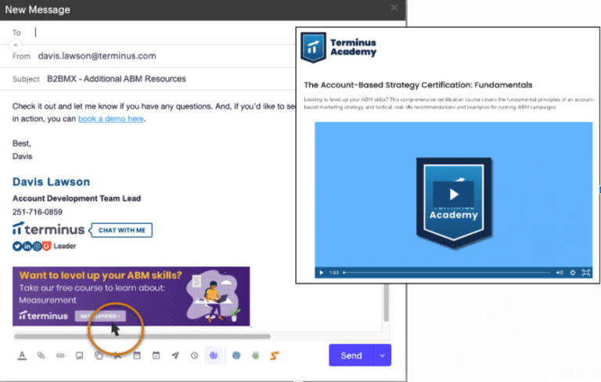Image resolution: width=601 pixels, height=382 pixels.
Task: Click the paper plane send-later icon
Action: pos(175,355)
